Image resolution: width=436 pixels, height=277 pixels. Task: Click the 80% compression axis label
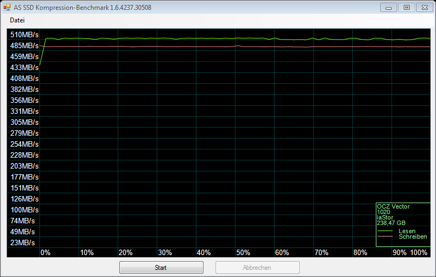(360, 253)
